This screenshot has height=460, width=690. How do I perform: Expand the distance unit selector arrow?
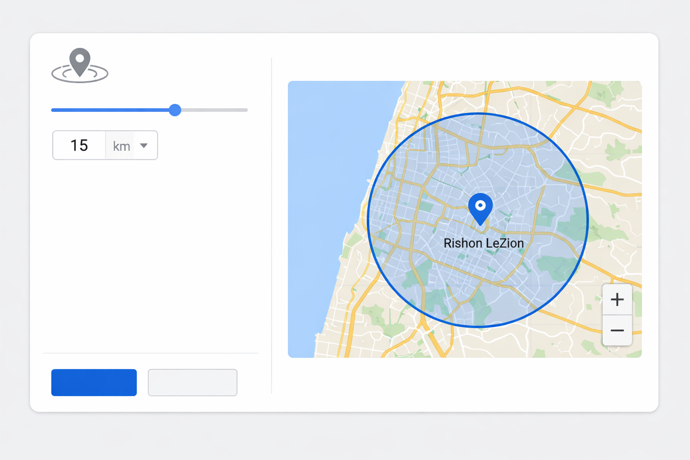pos(144,145)
